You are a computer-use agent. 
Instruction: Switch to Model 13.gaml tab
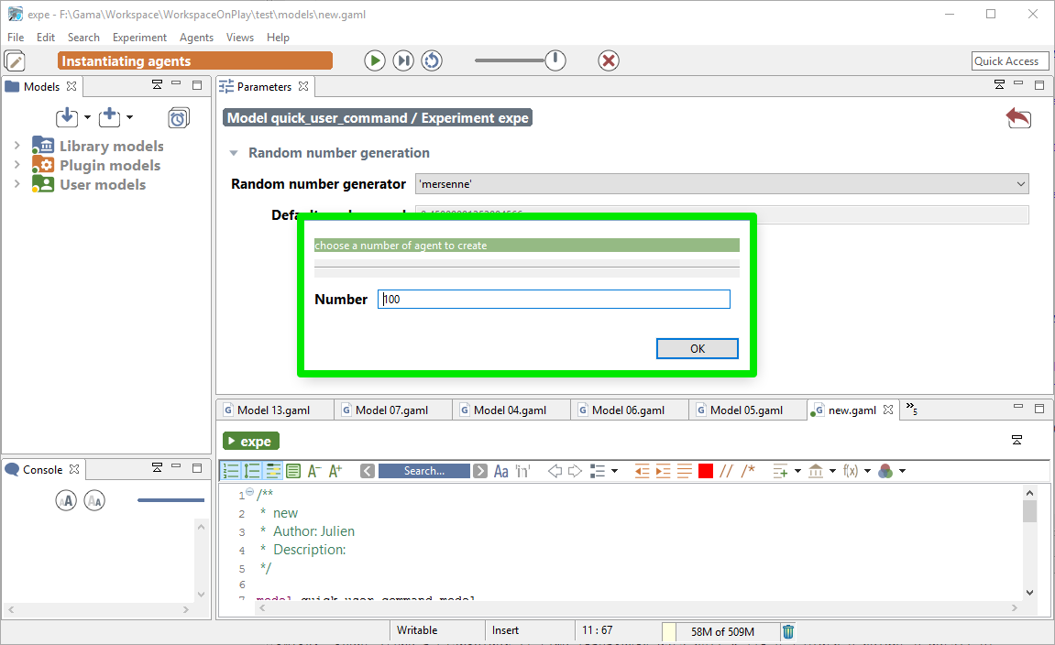pos(274,410)
